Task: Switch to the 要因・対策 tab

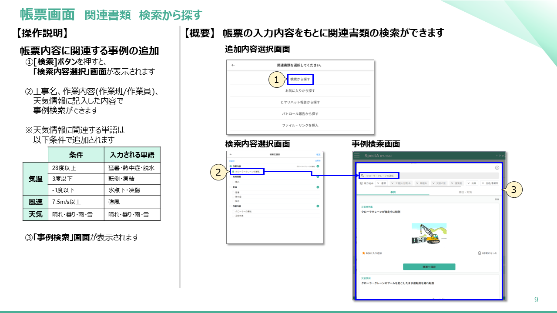Action: coord(464,192)
